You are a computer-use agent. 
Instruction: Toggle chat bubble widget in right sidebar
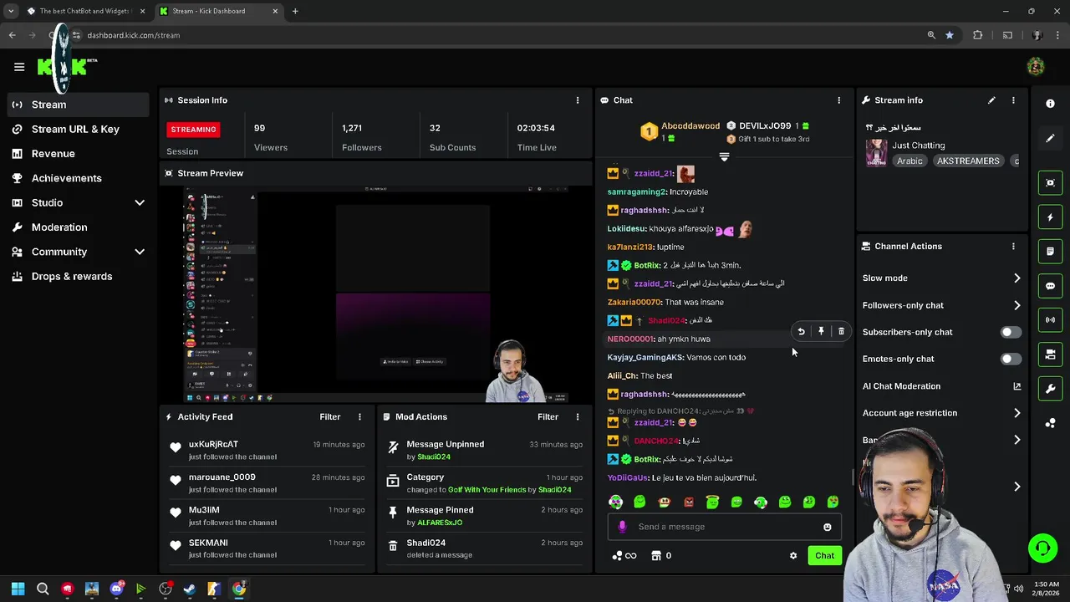(1050, 286)
